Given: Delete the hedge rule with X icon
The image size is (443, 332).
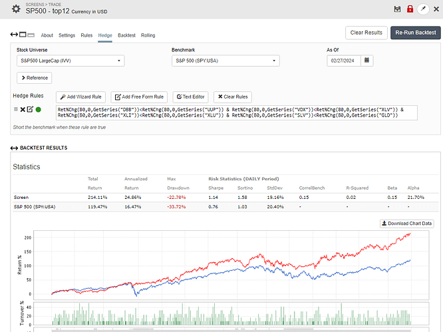Looking at the screenshot, I should 23,109.
